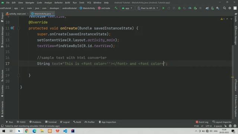Open File Explorer from taskbar

42,131
